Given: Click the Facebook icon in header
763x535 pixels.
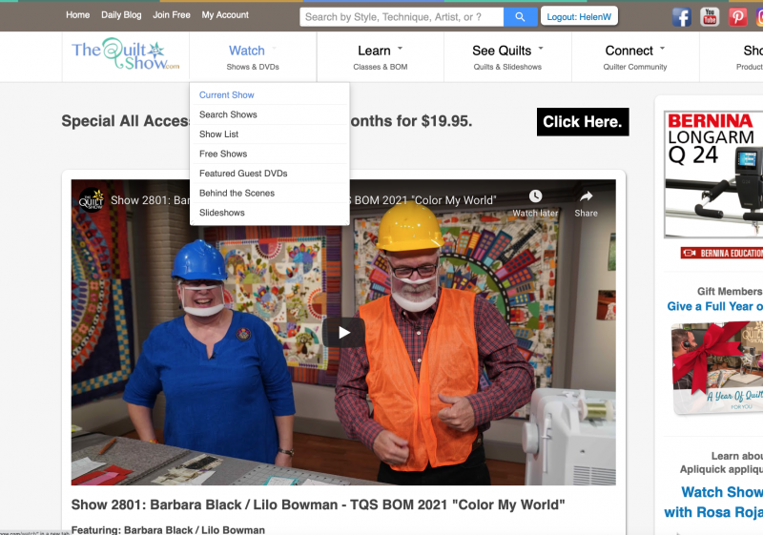Looking at the screenshot, I should click(681, 16).
